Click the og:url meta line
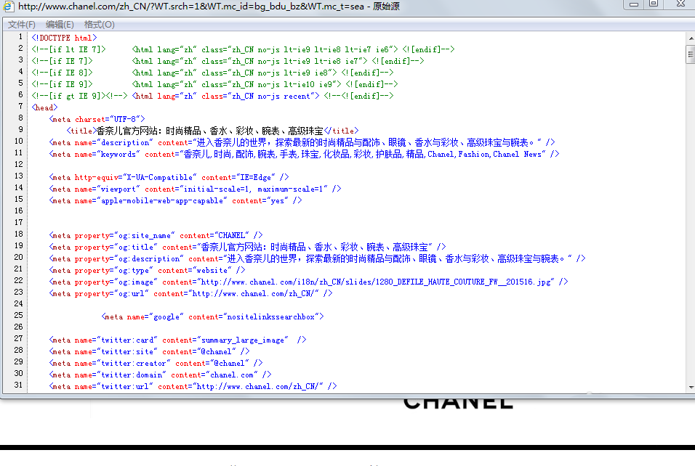 (190, 293)
